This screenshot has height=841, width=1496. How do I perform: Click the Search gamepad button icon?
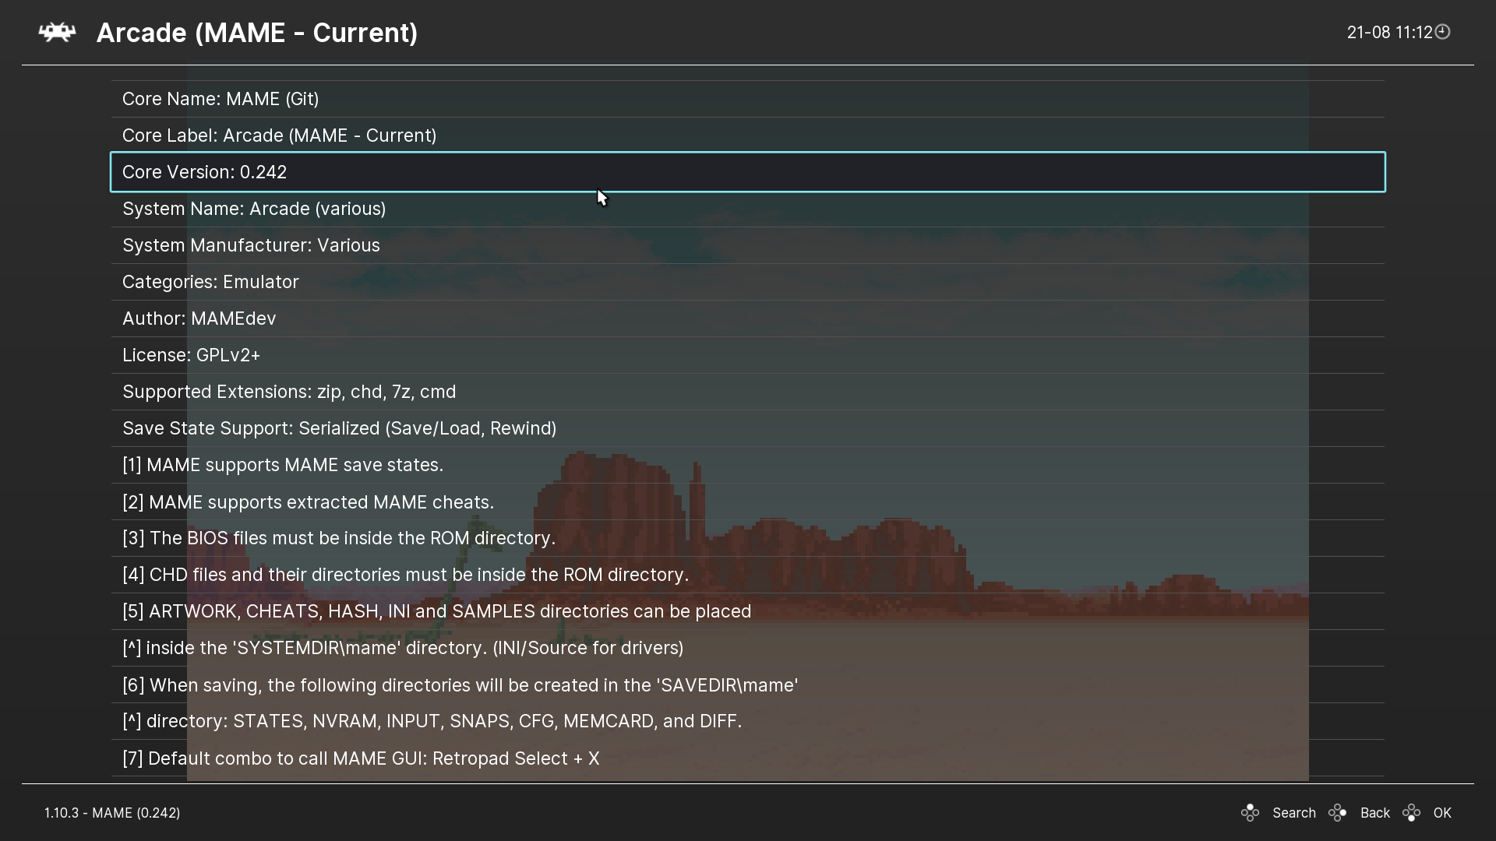1250,813
